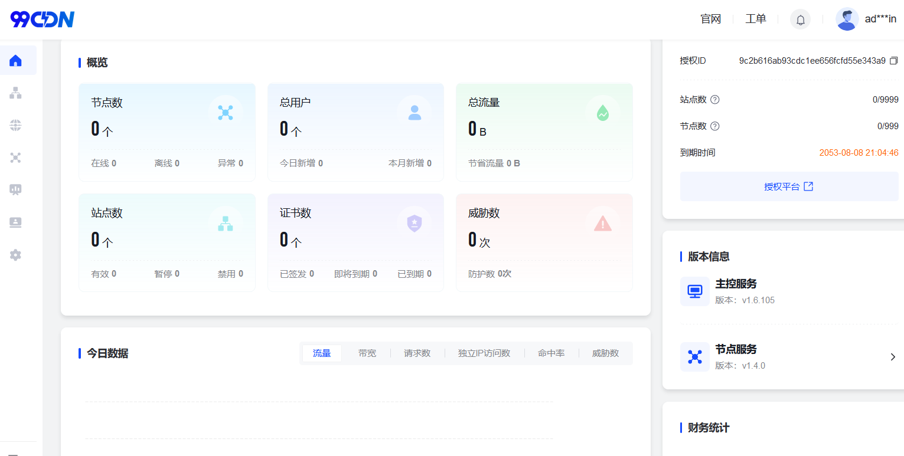Click 异常 0 in 节点数 card
This screenshot has width=904, height=456.
pyautogui.click(x=230, y=163)
